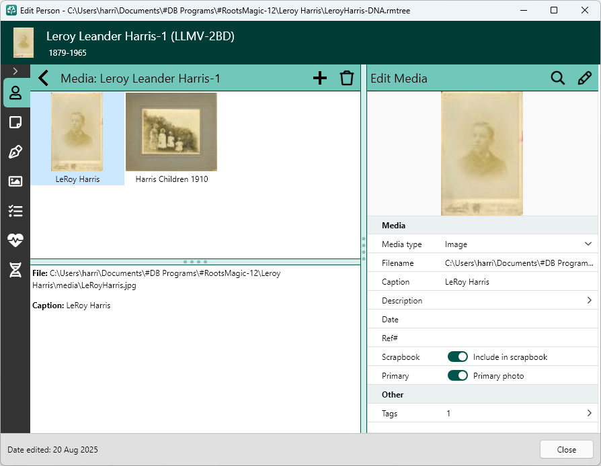
Task: Toggle the Primary photo switch
Action: pos(458,375)
